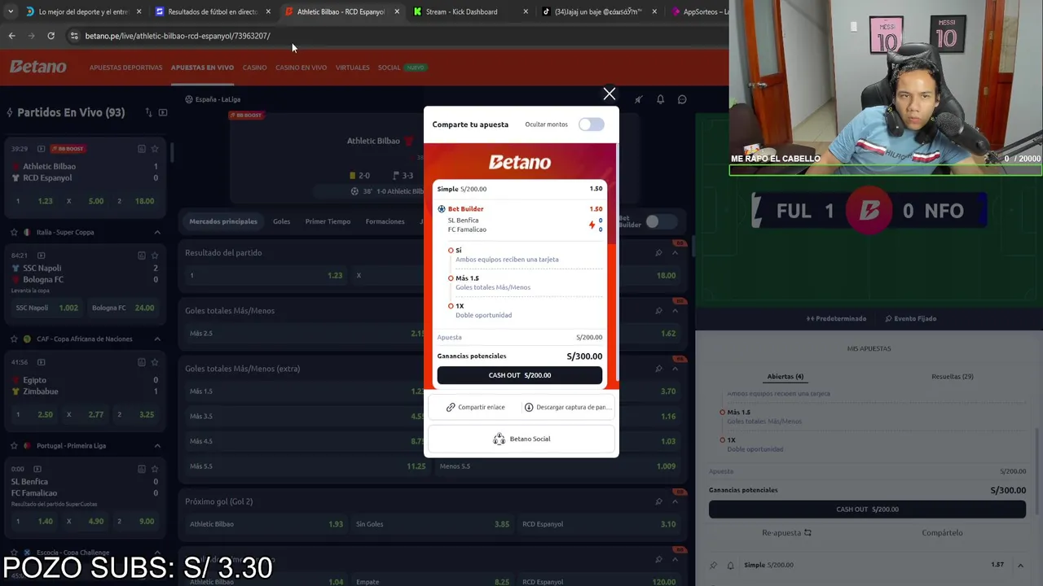The width and height of the screenshot is (1043, 586).
Task: Go back in the browser
Action: (11, 36)
